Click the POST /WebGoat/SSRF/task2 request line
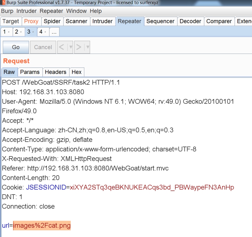 (61, 82)
